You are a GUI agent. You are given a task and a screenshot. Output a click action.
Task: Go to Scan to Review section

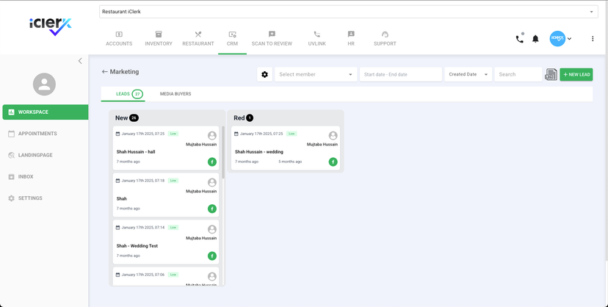272,39
